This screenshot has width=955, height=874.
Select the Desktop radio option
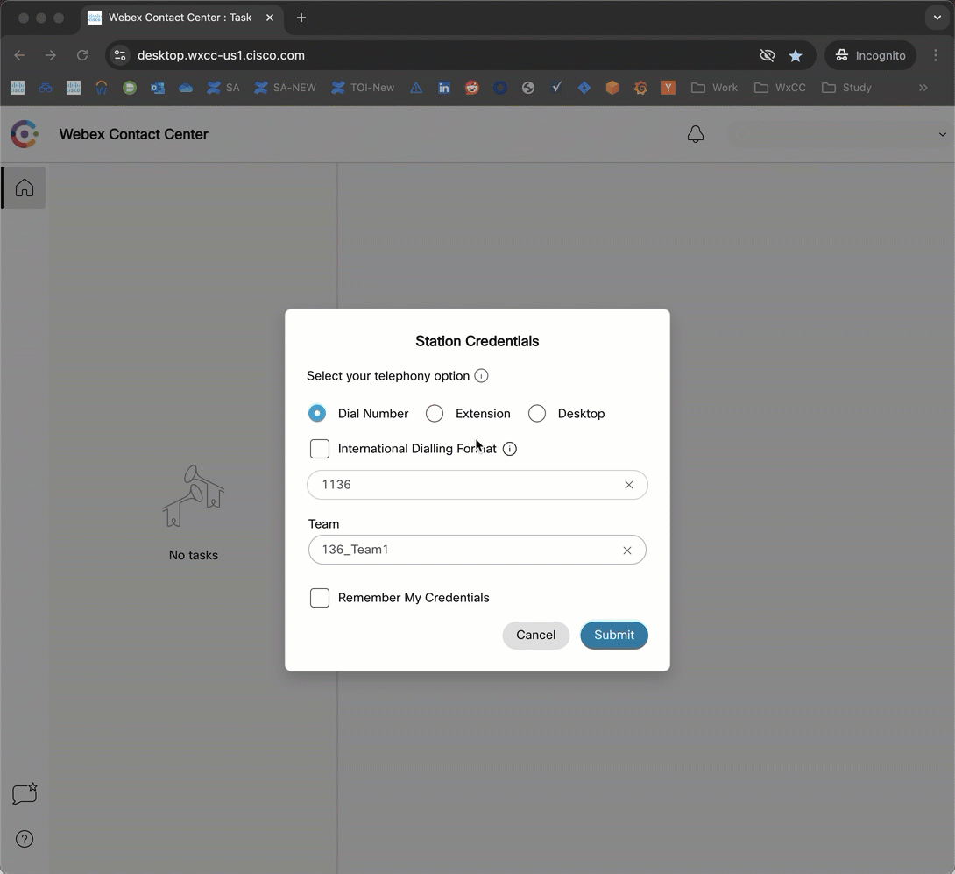point(537,414)
